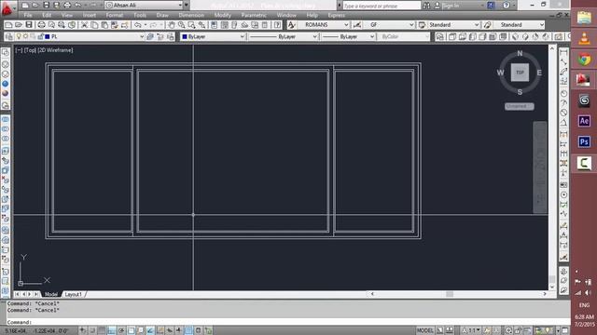This screenshot has height=335, width=597.
Task: Open the Modify menu
Action: tap(222, 15)
